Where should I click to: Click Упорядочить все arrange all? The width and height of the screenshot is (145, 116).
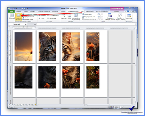pyautogui.click(x=88, y=17)
